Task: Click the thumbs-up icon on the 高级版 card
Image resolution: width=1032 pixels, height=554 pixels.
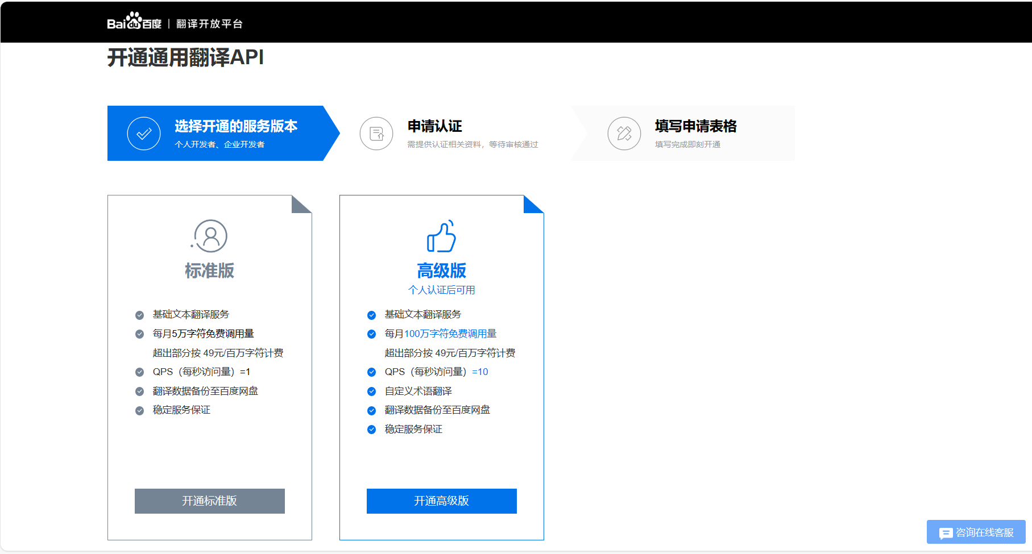Action: click(441, 238)
